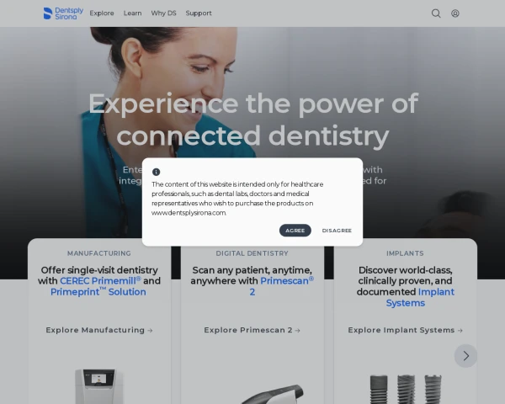Click the Primescan scanner image
This screenshot has height=404, width=505.
(273, 394)
